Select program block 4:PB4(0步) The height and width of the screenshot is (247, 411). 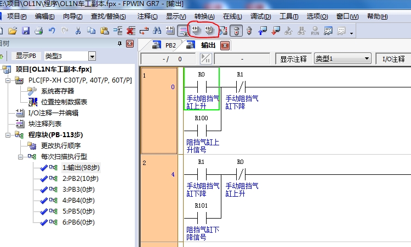78,201
